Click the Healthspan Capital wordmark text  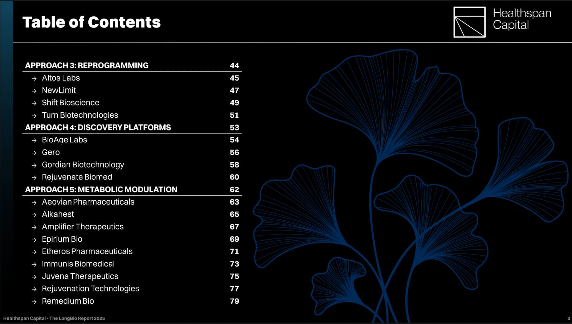click(522, 19)
